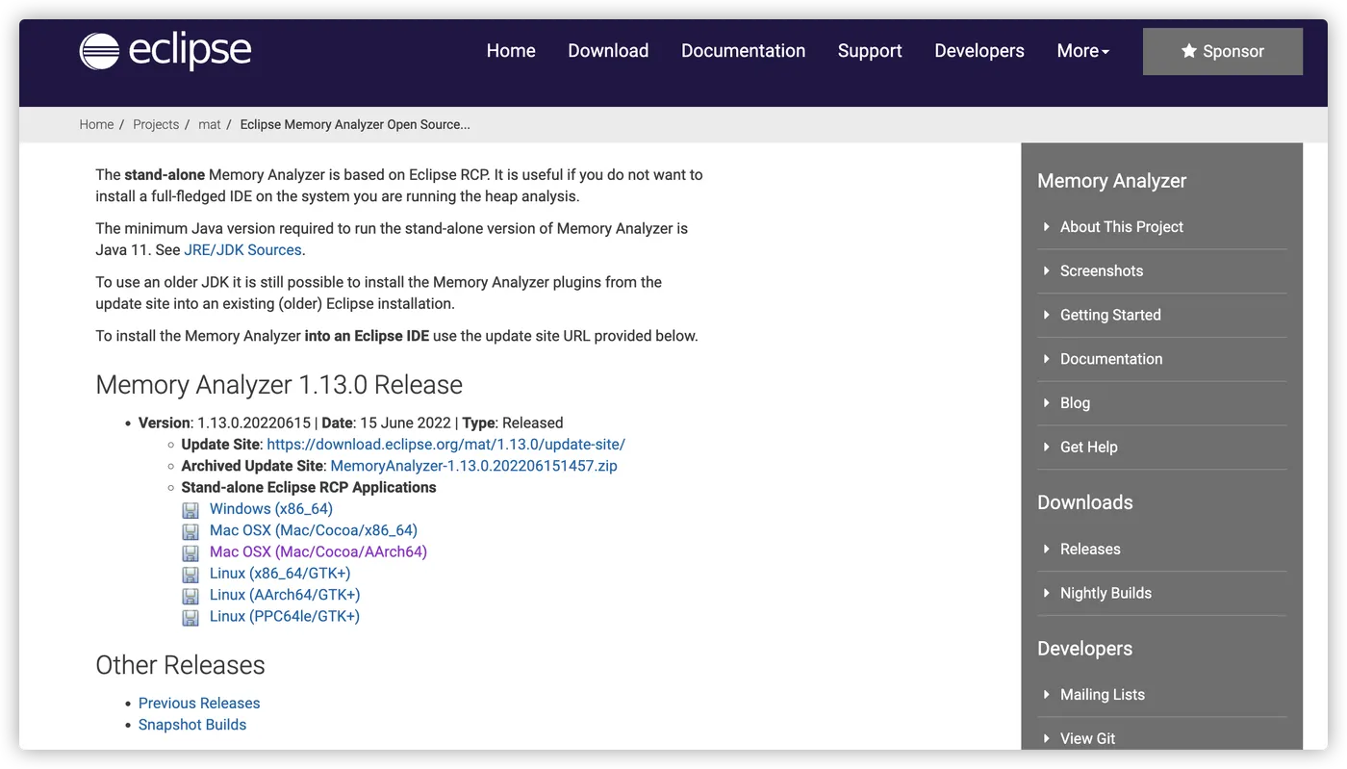The image size is (1347, 769).
Task: Click mat in the breadcrumb
Action: point(210,124)
